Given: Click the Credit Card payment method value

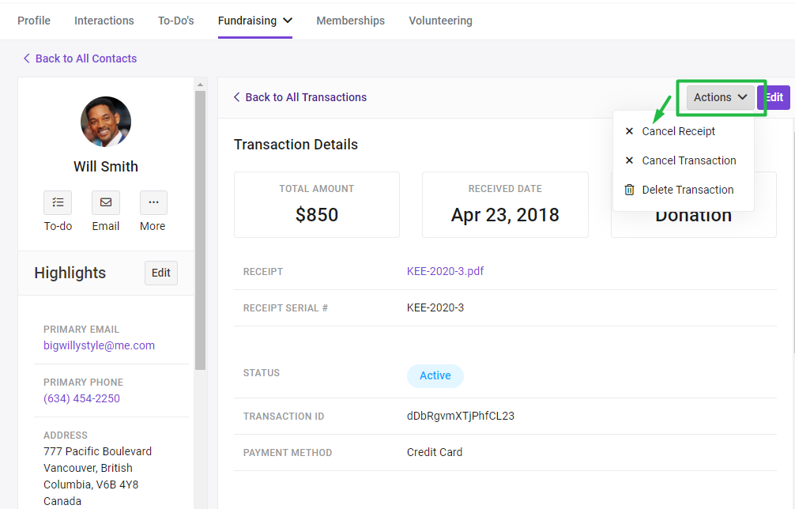Looking at the screenshot, I should coord(435,452).
